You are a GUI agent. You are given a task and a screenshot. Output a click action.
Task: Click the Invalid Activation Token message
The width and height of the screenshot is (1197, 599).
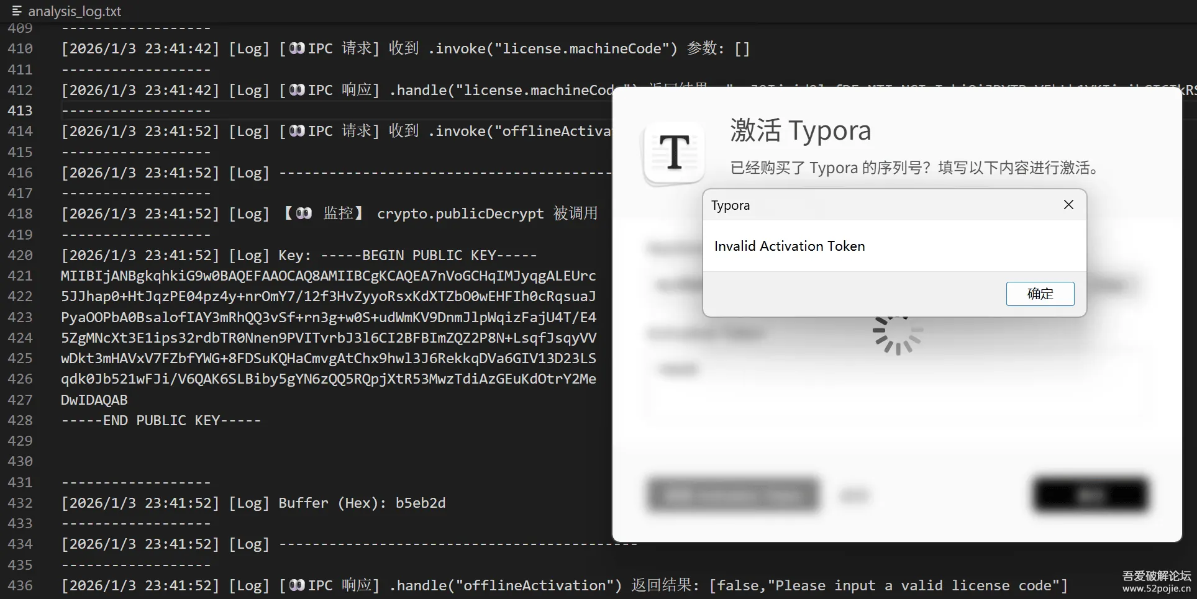pos(790,245)
